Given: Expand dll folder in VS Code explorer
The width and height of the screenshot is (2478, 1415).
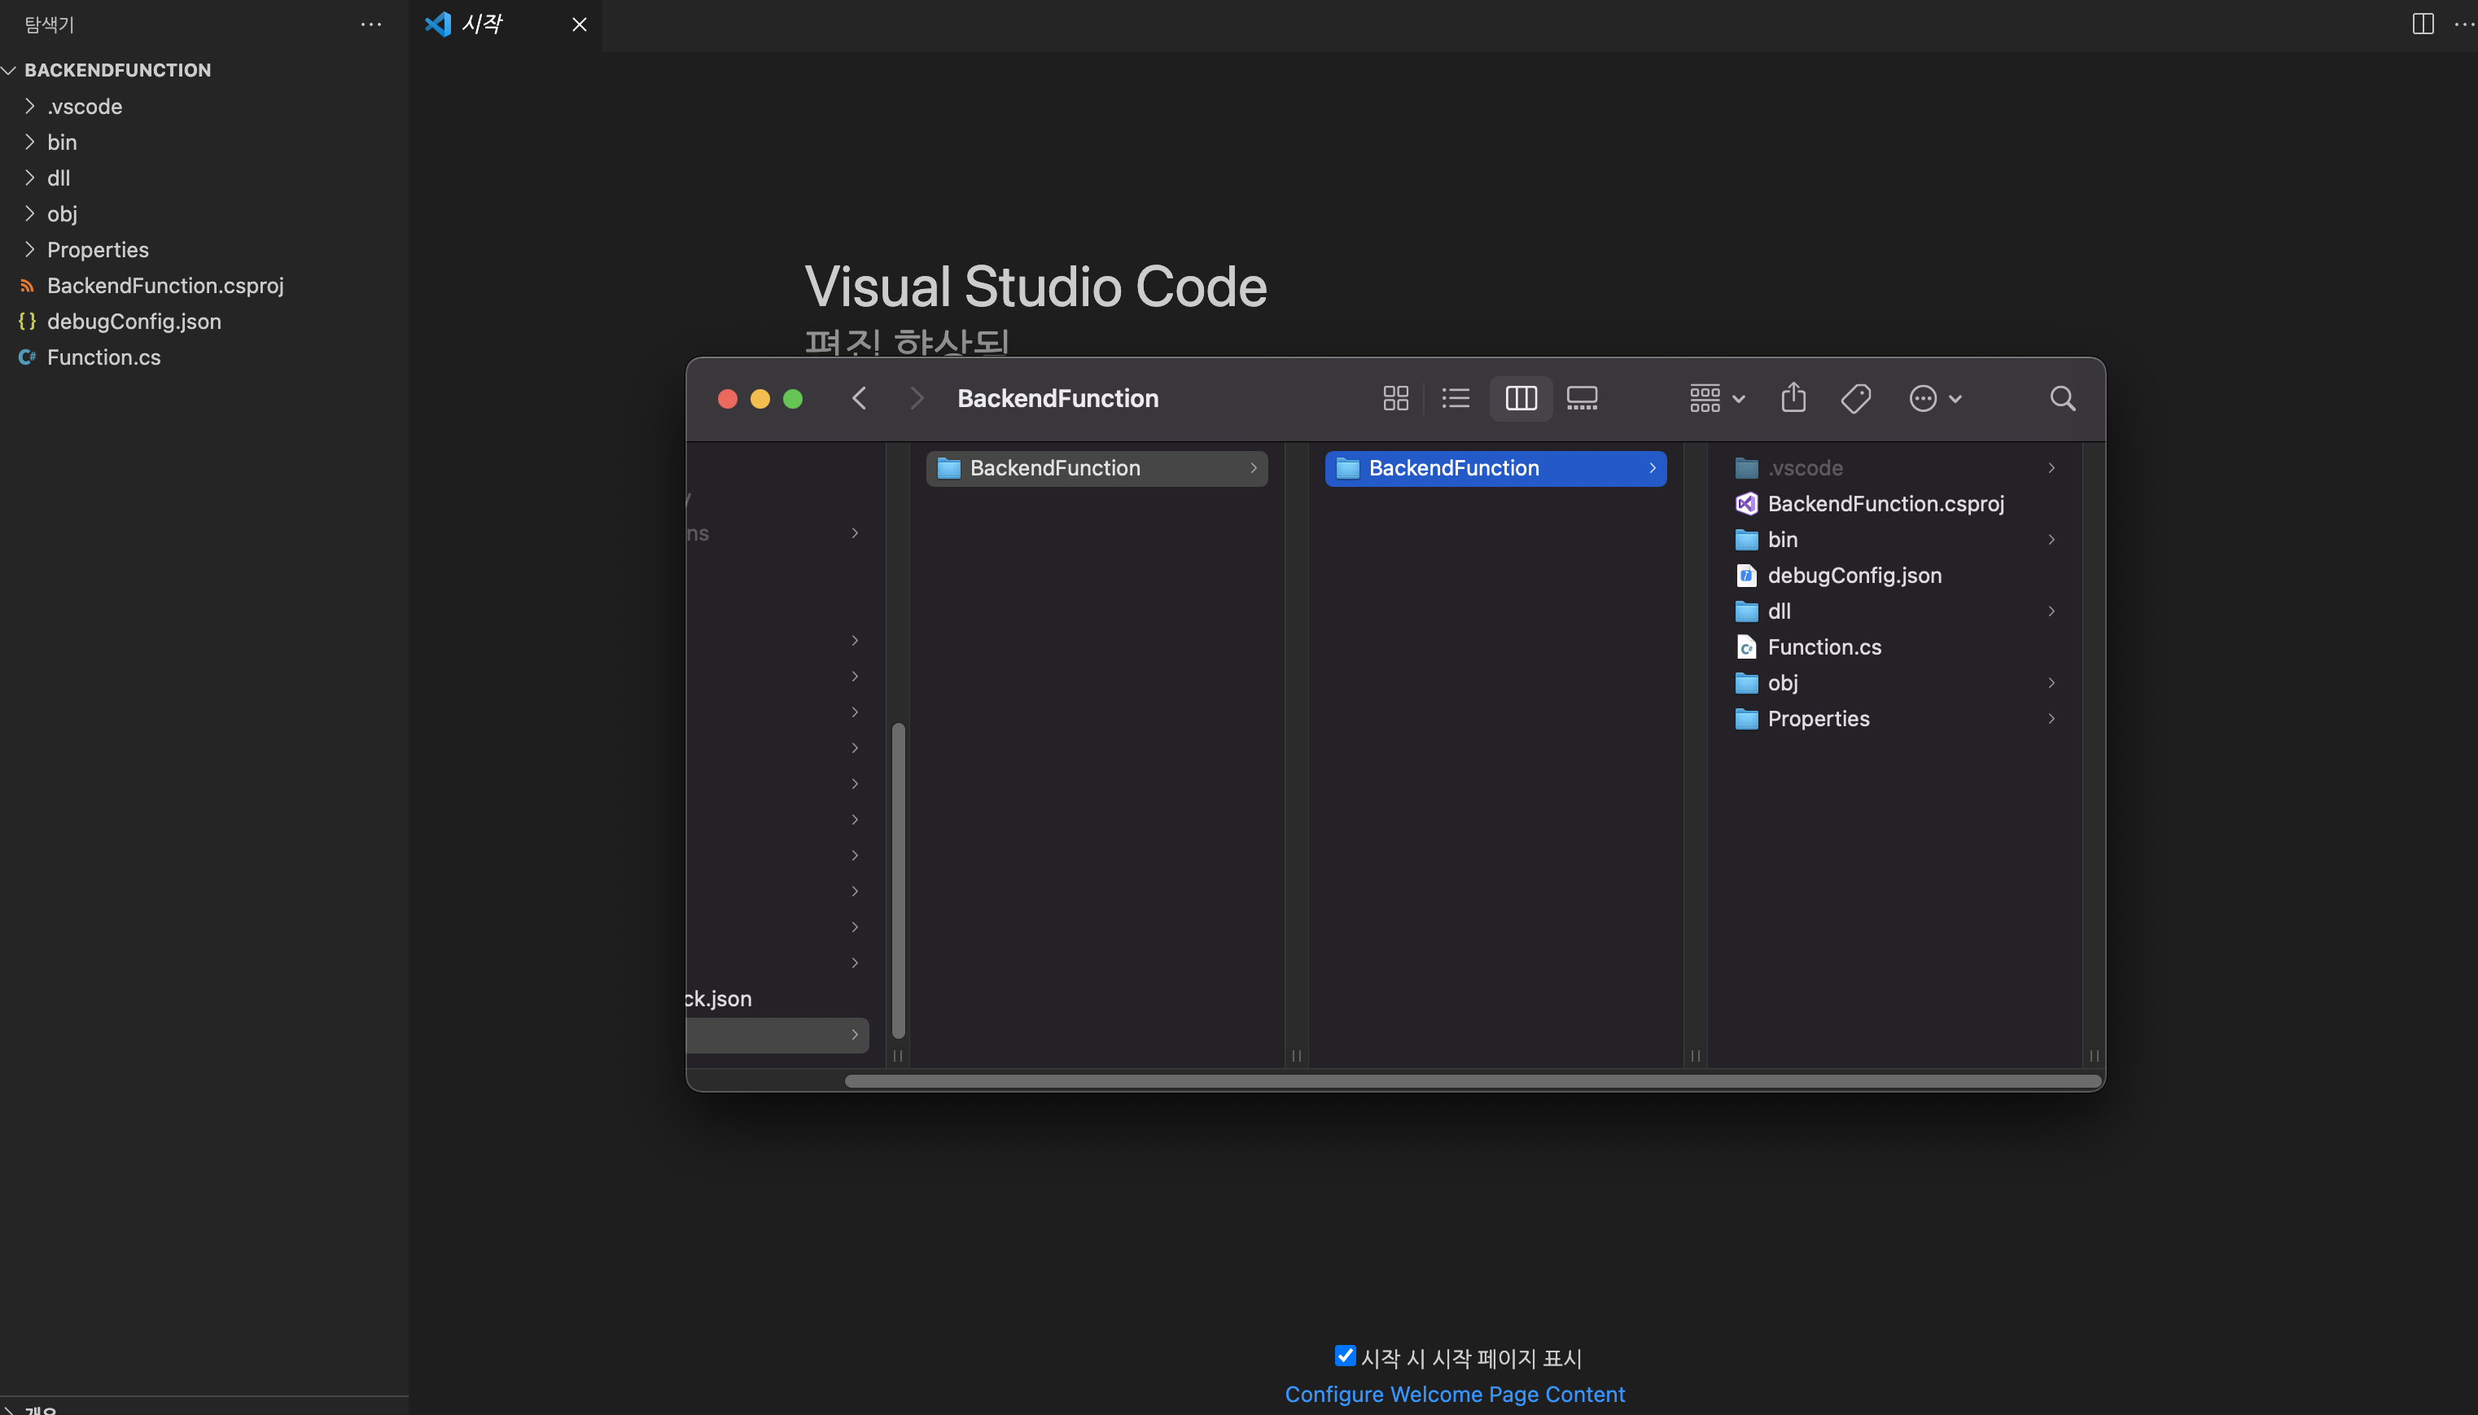Looking at the screenshot, I should [x=204, y=177].
